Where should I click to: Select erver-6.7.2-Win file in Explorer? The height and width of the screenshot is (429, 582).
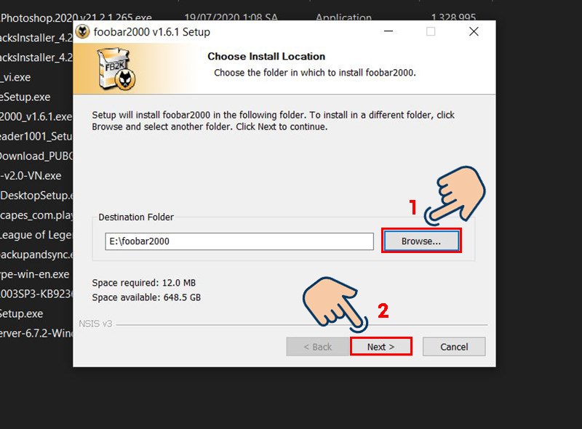(36, 333)
